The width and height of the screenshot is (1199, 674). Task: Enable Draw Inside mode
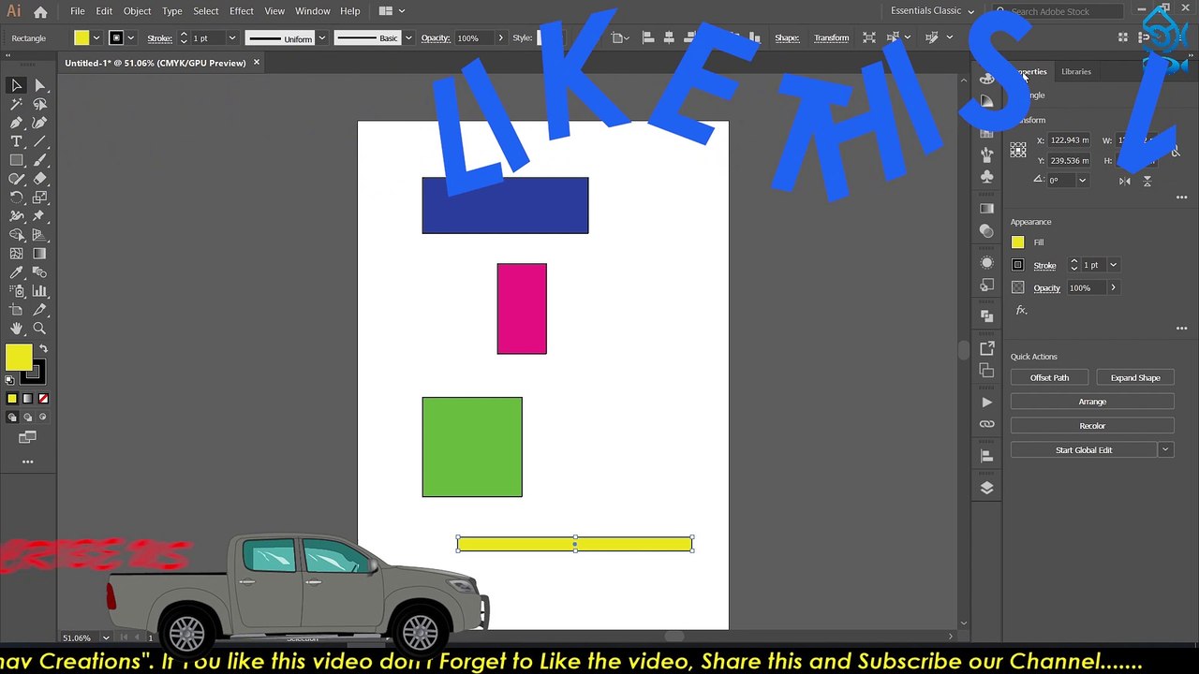pyautogui.click(x=43, y=418)
